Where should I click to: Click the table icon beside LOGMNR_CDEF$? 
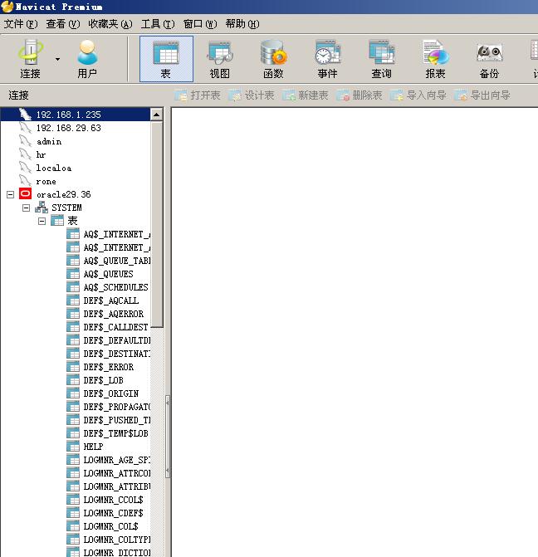(x=73, y=513)
